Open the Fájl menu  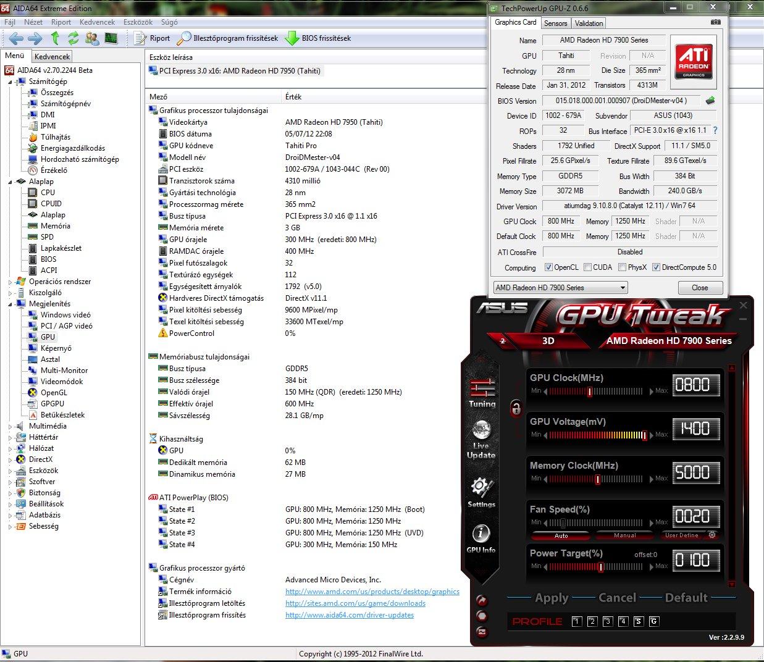(x=10, y=22)
